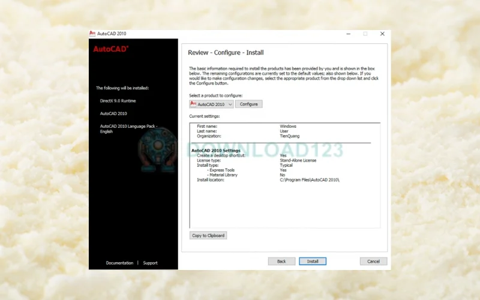
Task: Cancel the installation wizard
Action: click(x=373, y=262)
